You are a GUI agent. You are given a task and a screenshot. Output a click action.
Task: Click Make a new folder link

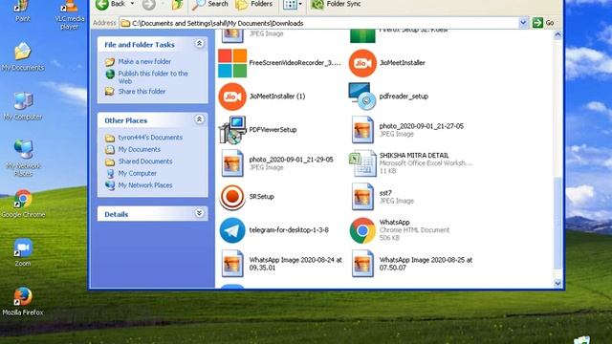144,61
